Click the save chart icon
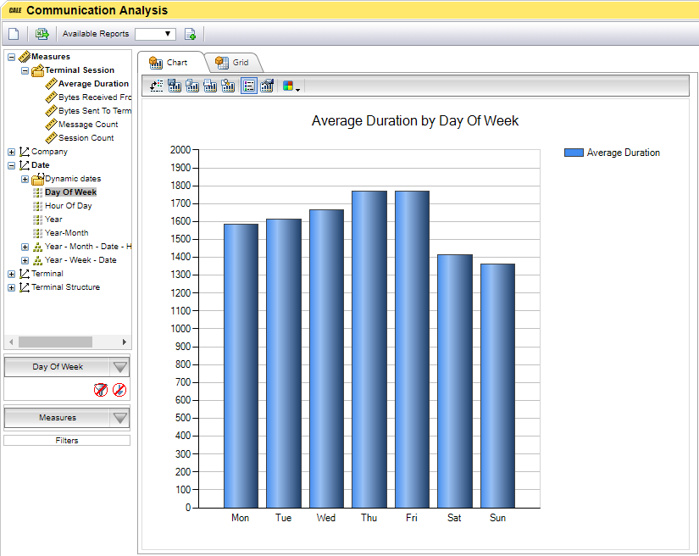 (x=175, y=86)
